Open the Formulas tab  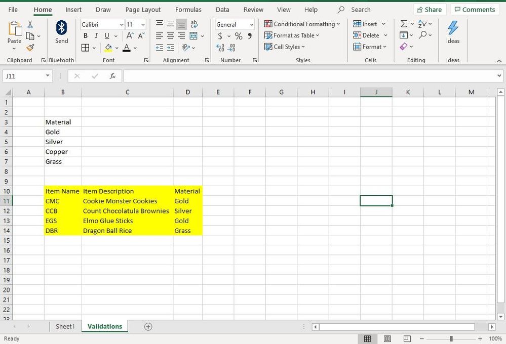[188, 10]
